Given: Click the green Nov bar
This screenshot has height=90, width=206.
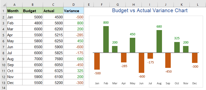Looking at the screenshot, I should pyautogui.click(x=186, y=49).
